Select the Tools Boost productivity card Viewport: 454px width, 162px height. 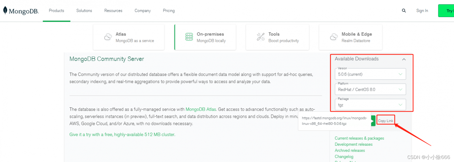(x=278, y=37)
